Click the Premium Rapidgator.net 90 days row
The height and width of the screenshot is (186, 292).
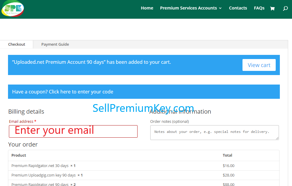click(x=42, y=184)
